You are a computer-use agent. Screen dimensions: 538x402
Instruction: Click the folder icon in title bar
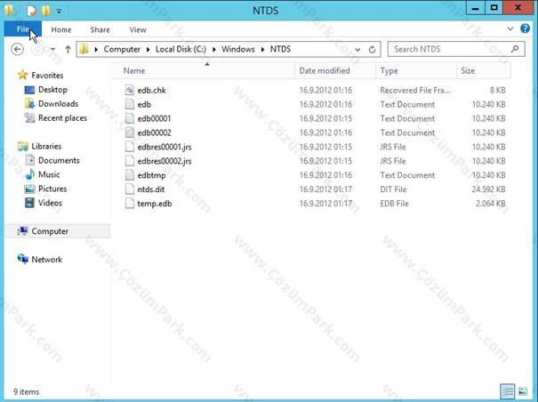9,10
